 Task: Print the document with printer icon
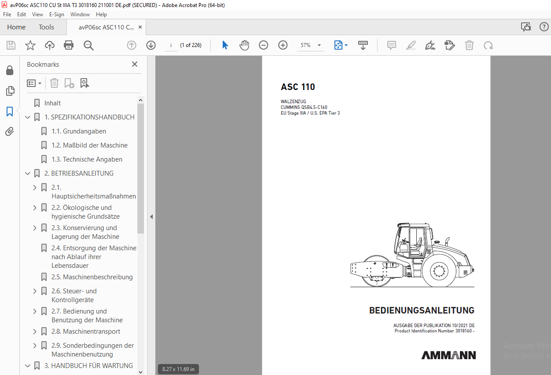tap(69, 45)
